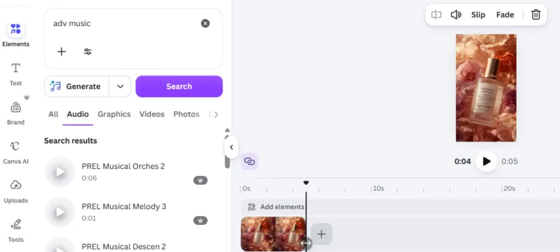Open the Elements panel icon
The height and width of the screenshot is (252, 560).
pyautogui.click(x=16, y=29)
